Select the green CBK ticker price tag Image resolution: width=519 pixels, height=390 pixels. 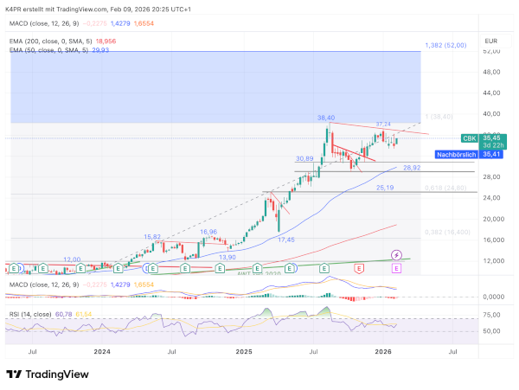coord(467,137)
